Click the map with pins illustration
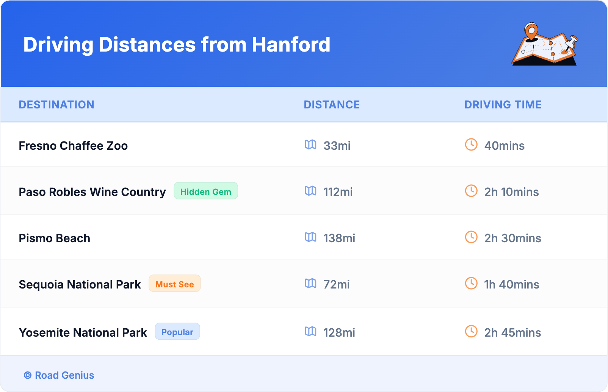 [545, 44]
